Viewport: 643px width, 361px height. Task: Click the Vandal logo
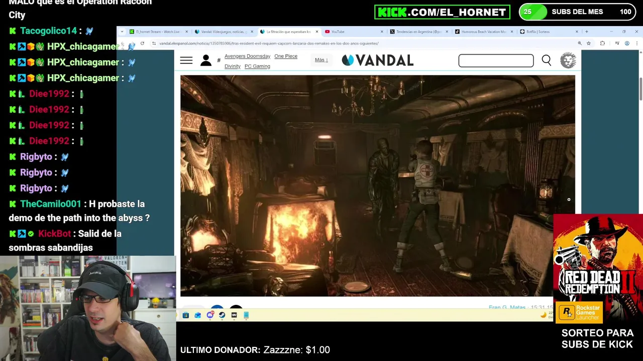[378, 60]
